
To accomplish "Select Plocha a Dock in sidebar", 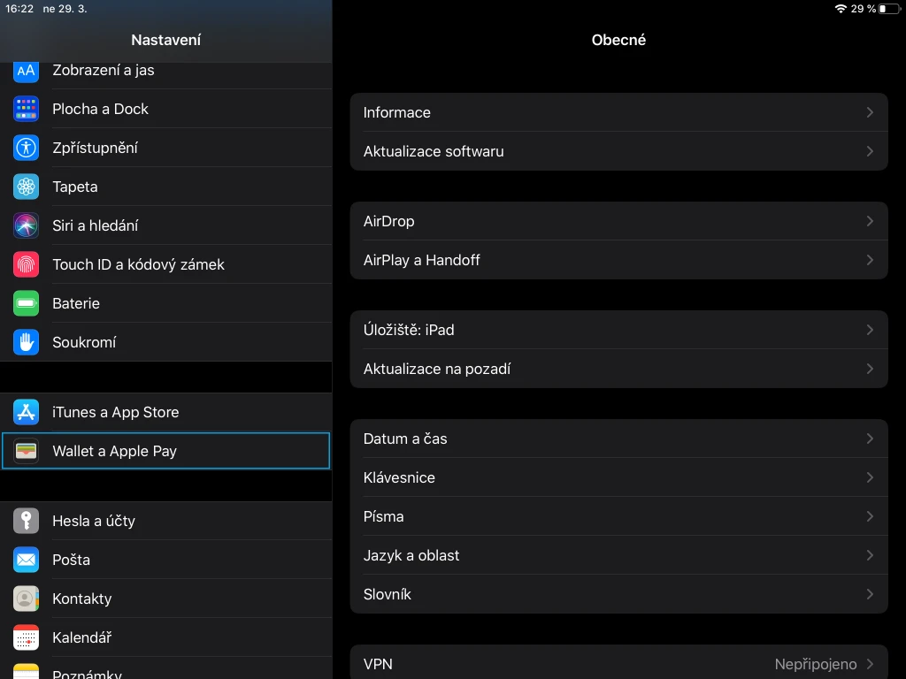I will (x=100, y=109).
